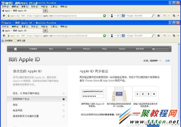Click the background window address bar URL
Viewport: 181px width, 127px height.
52,16
